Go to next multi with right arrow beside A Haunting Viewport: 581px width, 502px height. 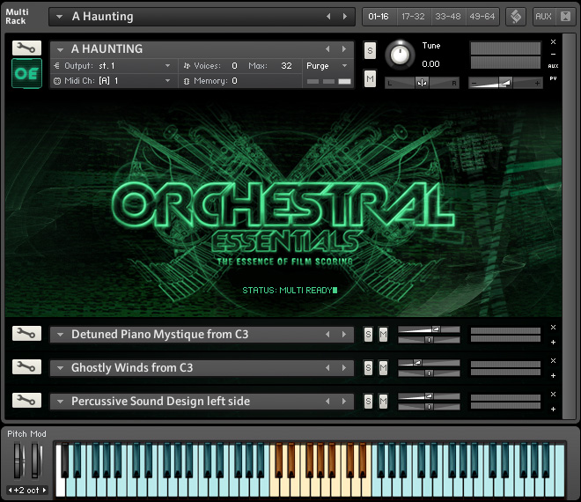345,17
